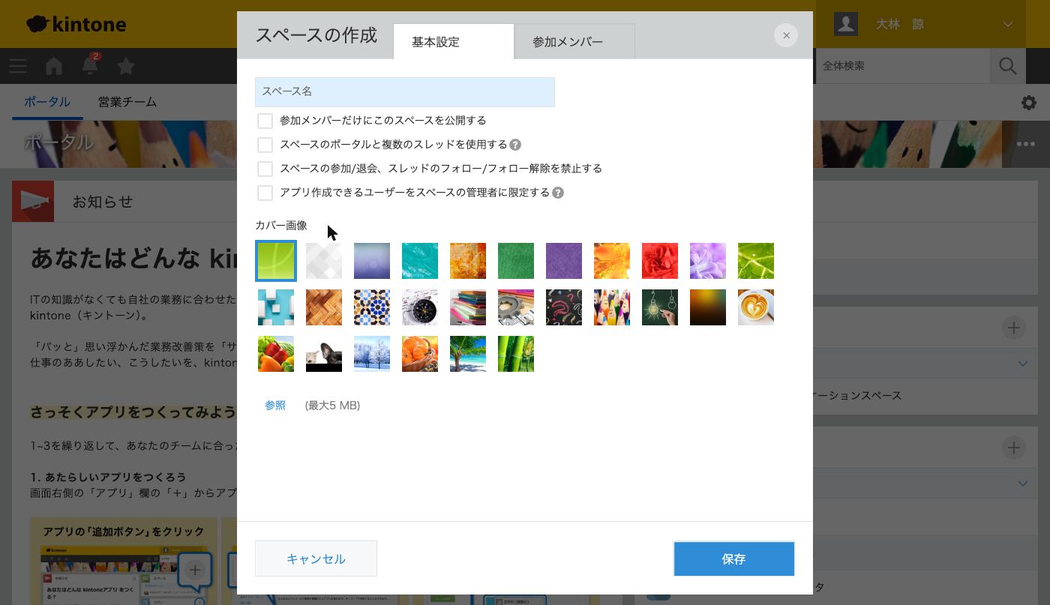Select the compass cover image
1050x605 pixels.
[x=420, y=307]
